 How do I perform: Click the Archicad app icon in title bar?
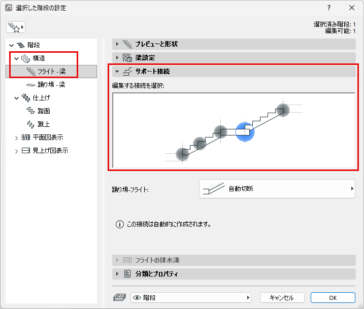[x=9, y=8]
